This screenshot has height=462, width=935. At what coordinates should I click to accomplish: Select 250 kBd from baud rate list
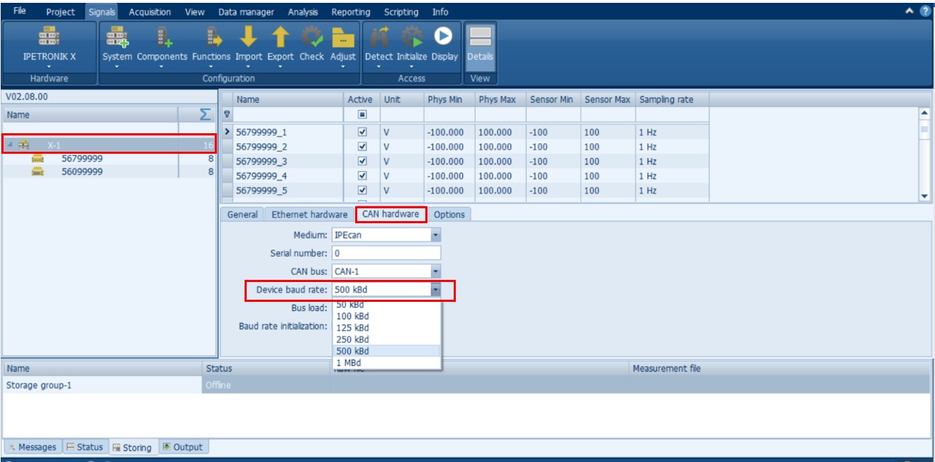point(352,339)
